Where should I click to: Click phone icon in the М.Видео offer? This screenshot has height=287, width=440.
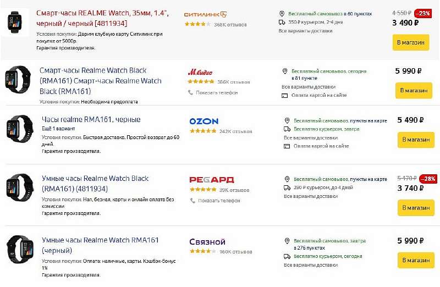pyautogui.click(x=192, y=92)
